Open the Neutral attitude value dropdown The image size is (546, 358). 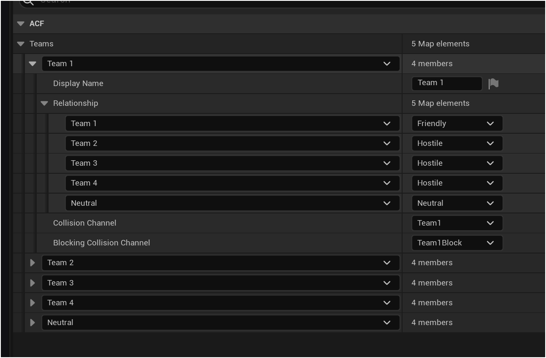coord(457,203)
